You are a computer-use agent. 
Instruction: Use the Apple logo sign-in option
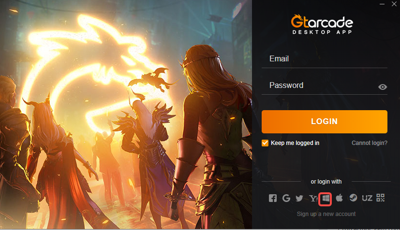(339, 198)
